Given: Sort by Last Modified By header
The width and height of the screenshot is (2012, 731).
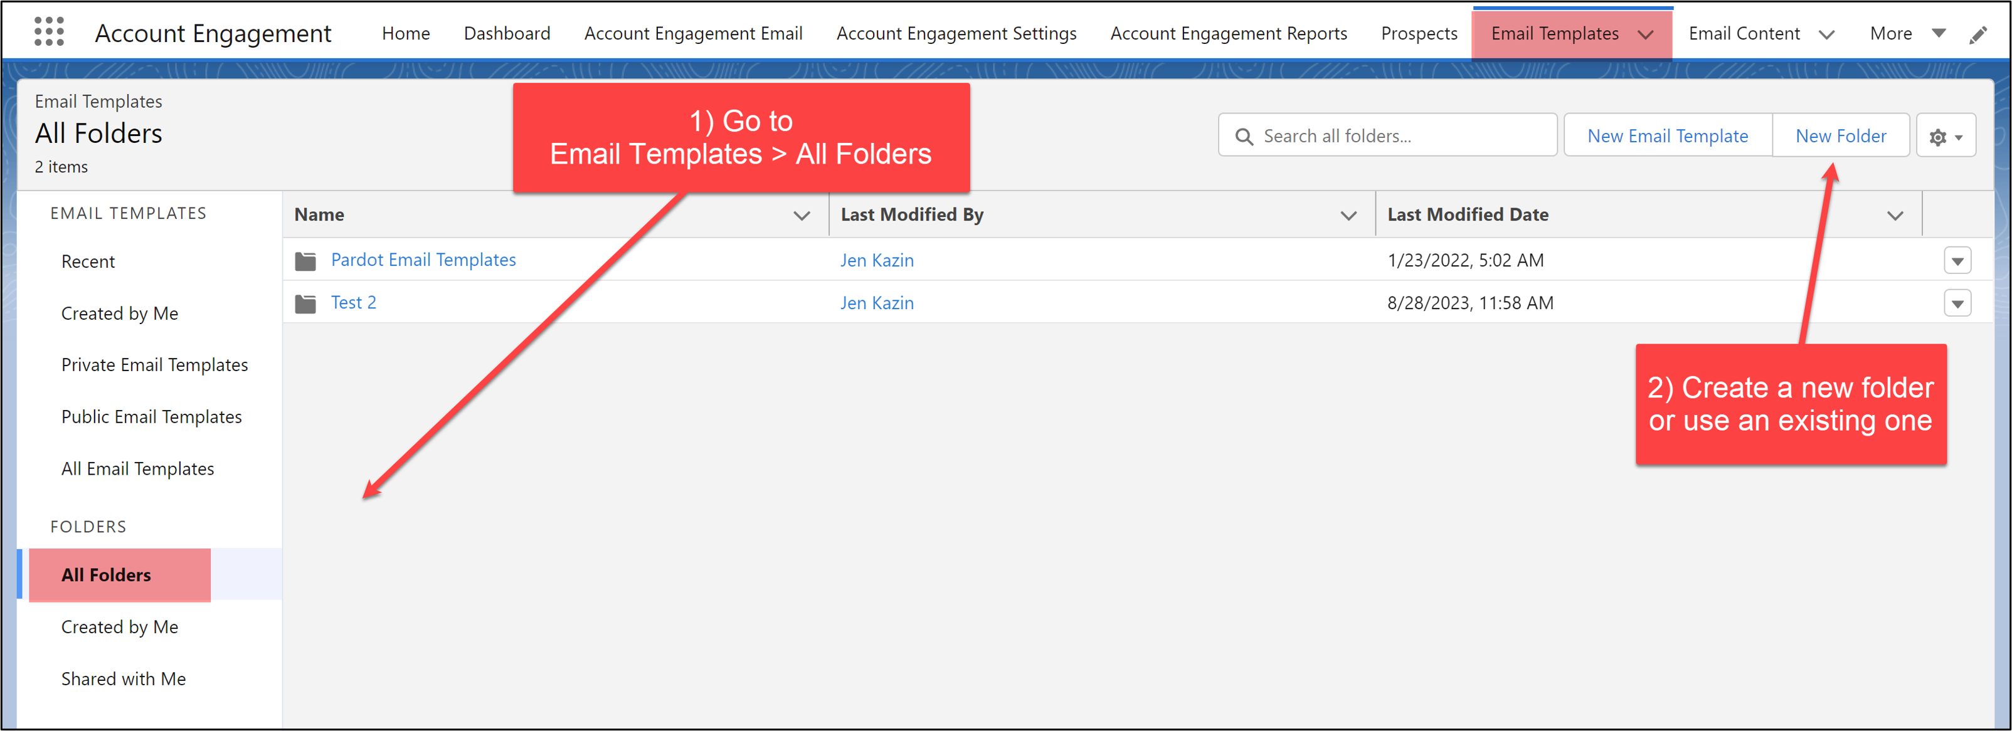Looking at the screenshot, I should pos(911,215).
